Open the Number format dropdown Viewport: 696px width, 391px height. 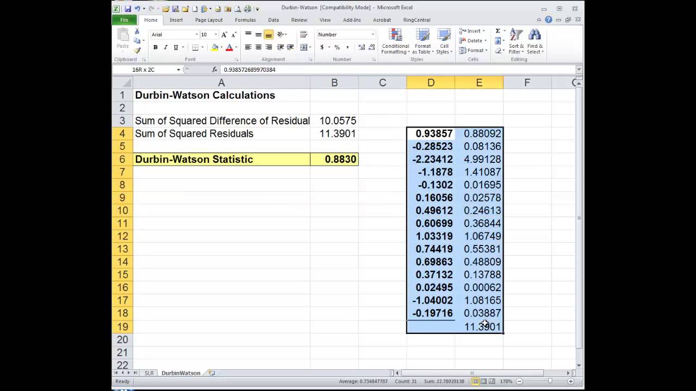click(x=372, y=35)
